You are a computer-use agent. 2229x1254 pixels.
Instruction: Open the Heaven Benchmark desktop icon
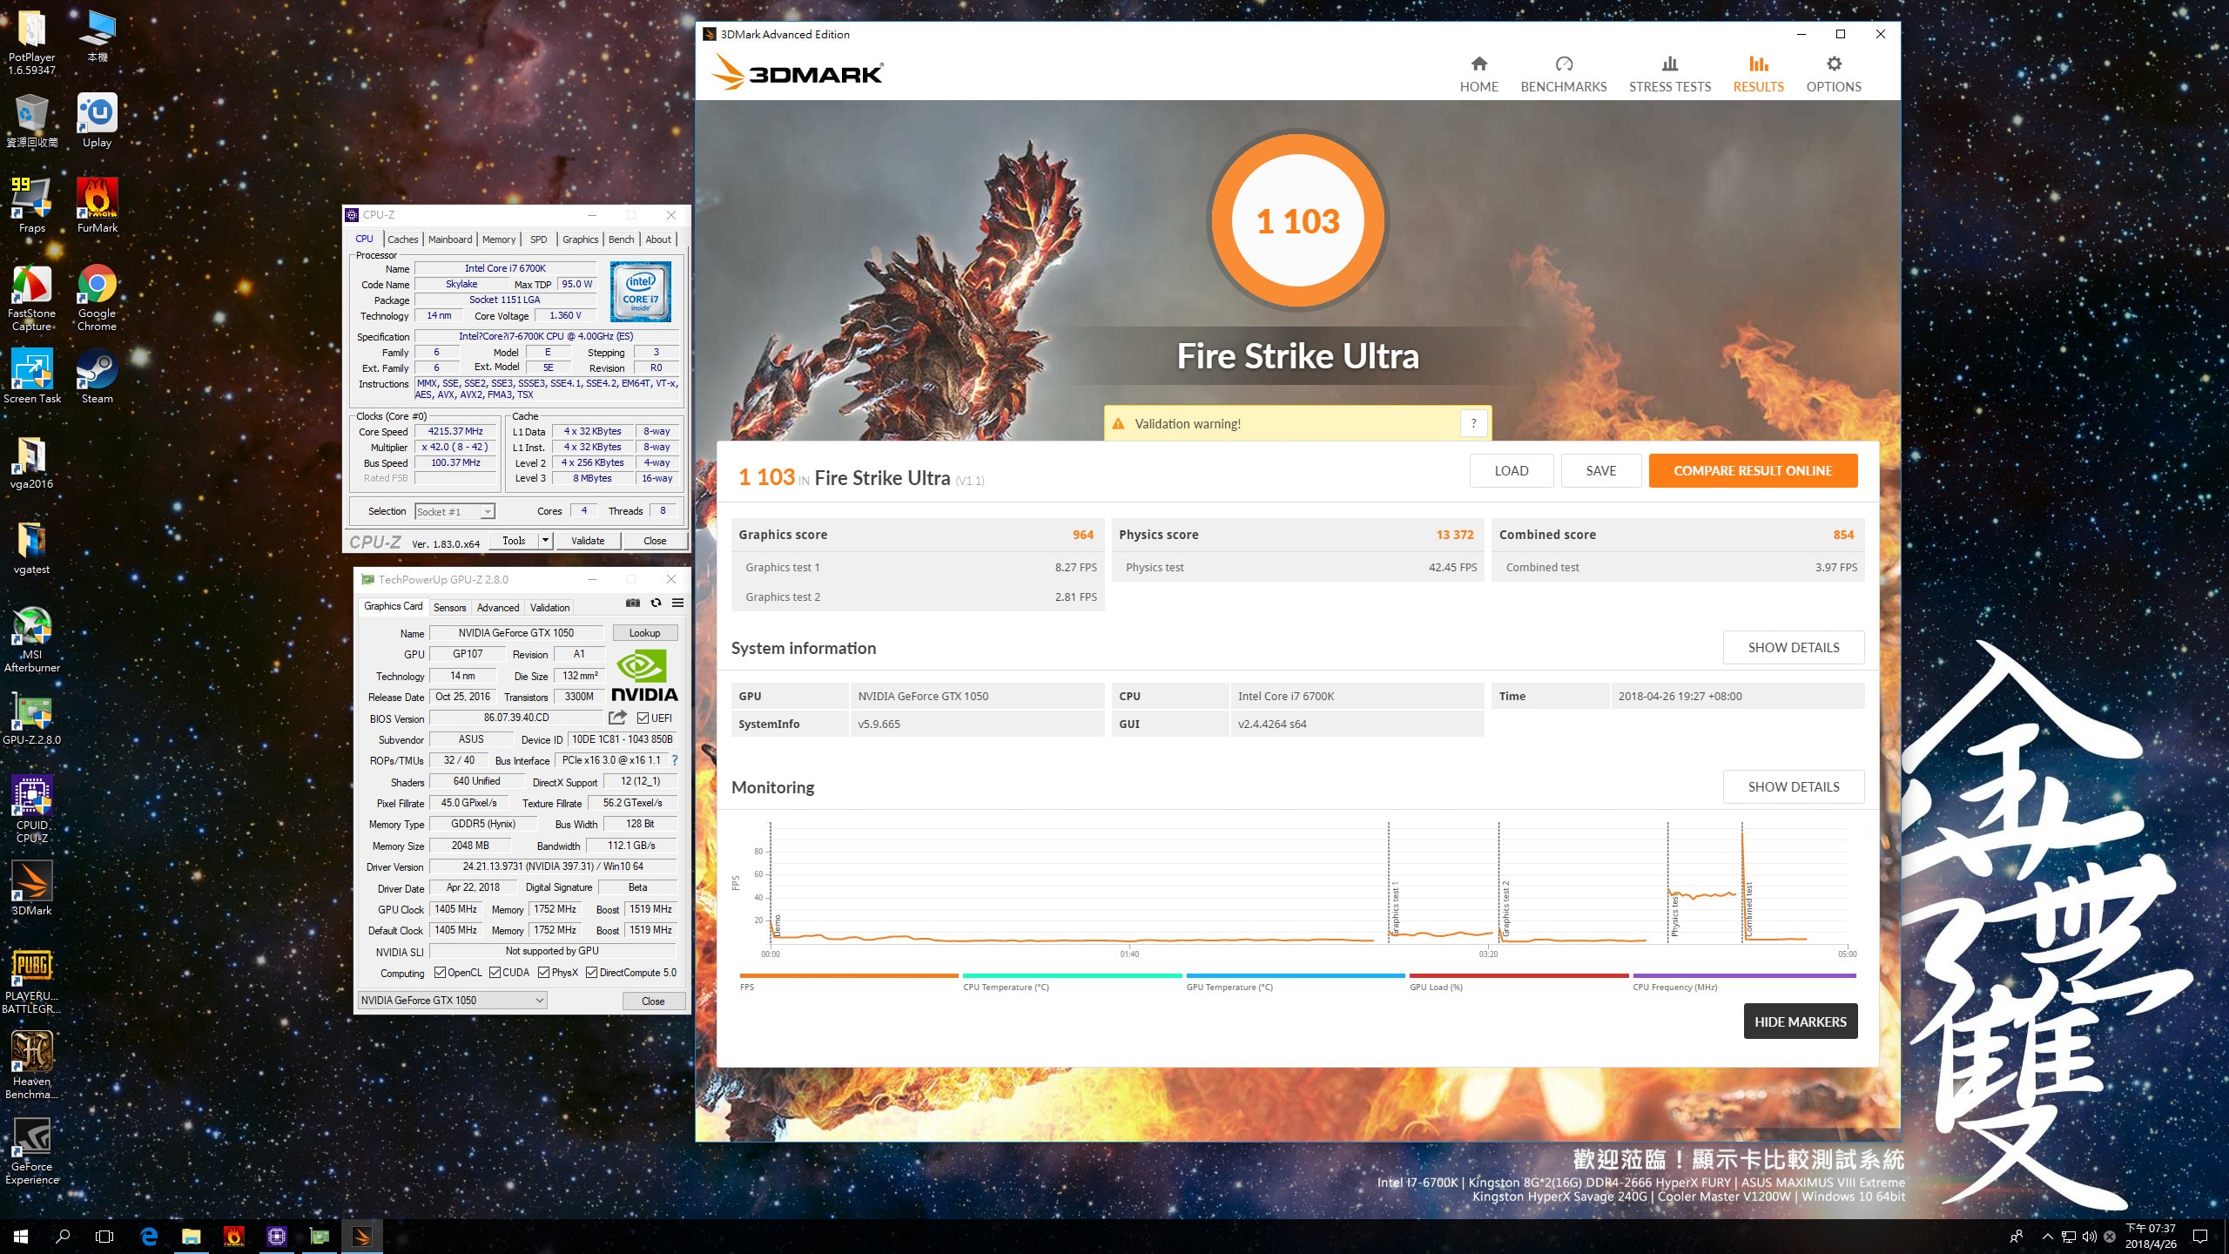[32, 1066]
